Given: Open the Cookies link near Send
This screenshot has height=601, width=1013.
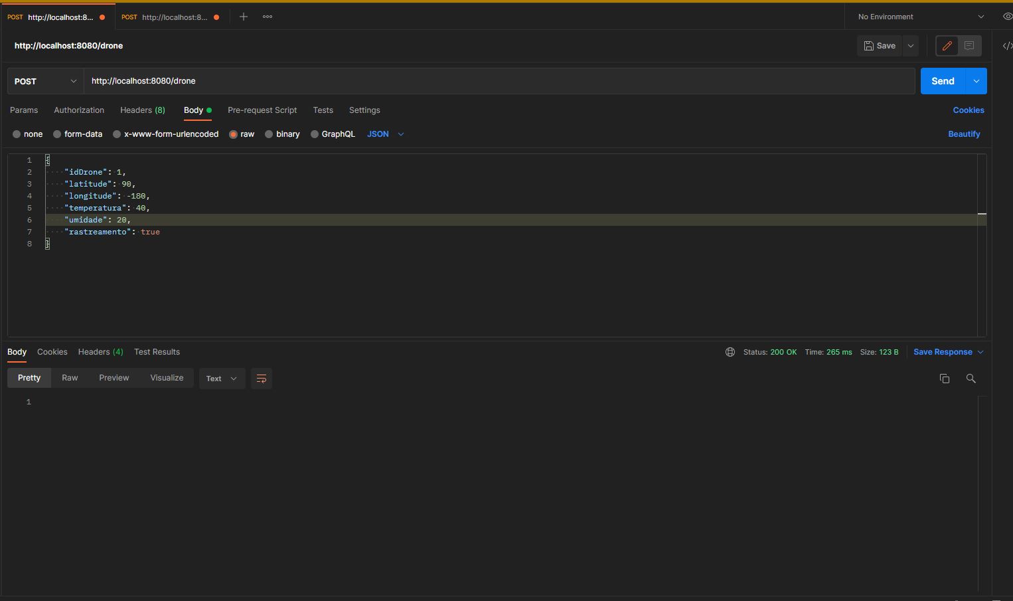Looking at the screenshot, I should pos(969,110).
